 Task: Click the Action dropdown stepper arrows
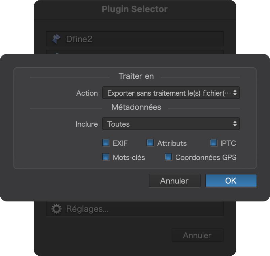[235, 93]
